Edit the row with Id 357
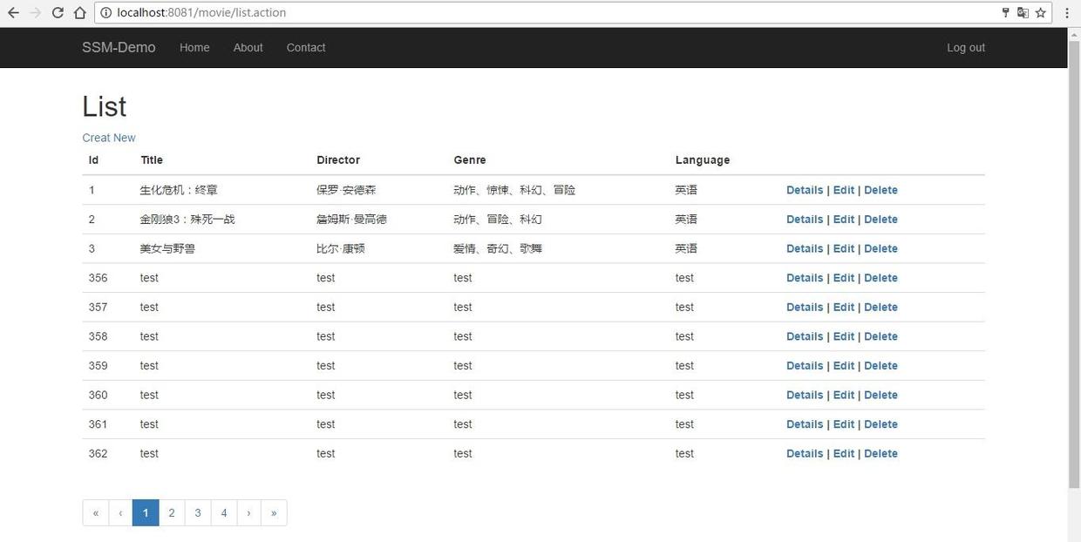1081x542 pixels. coord(844,308)
